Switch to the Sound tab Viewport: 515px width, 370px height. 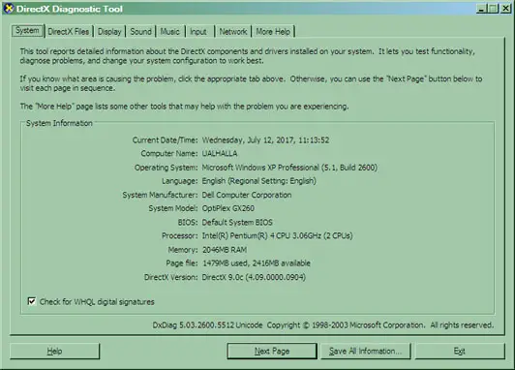[140, 32]
